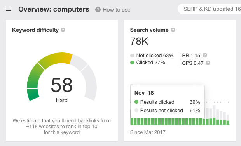Image resolution: width=241 pixels, height=146 pixels.
Task: Click the 58 keyword difficulty score
Action: point(62,85)
